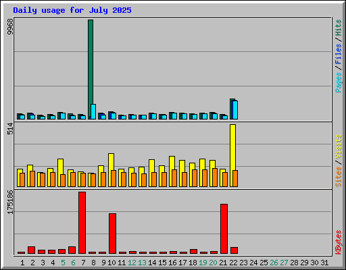Click the orange Sites bar for day 5

(63, 180)
